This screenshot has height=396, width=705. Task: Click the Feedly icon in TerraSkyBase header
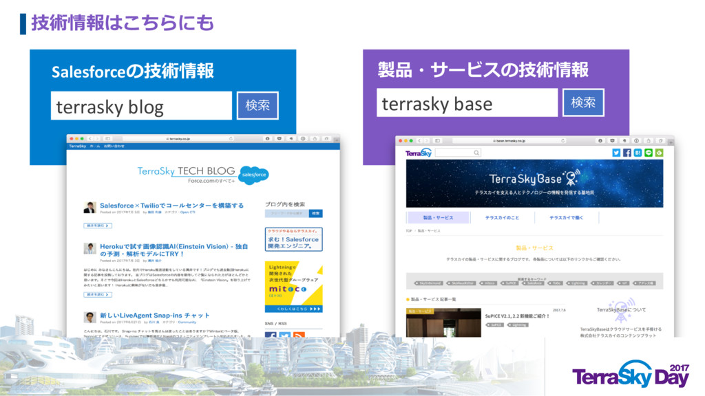tap(659, 153)
